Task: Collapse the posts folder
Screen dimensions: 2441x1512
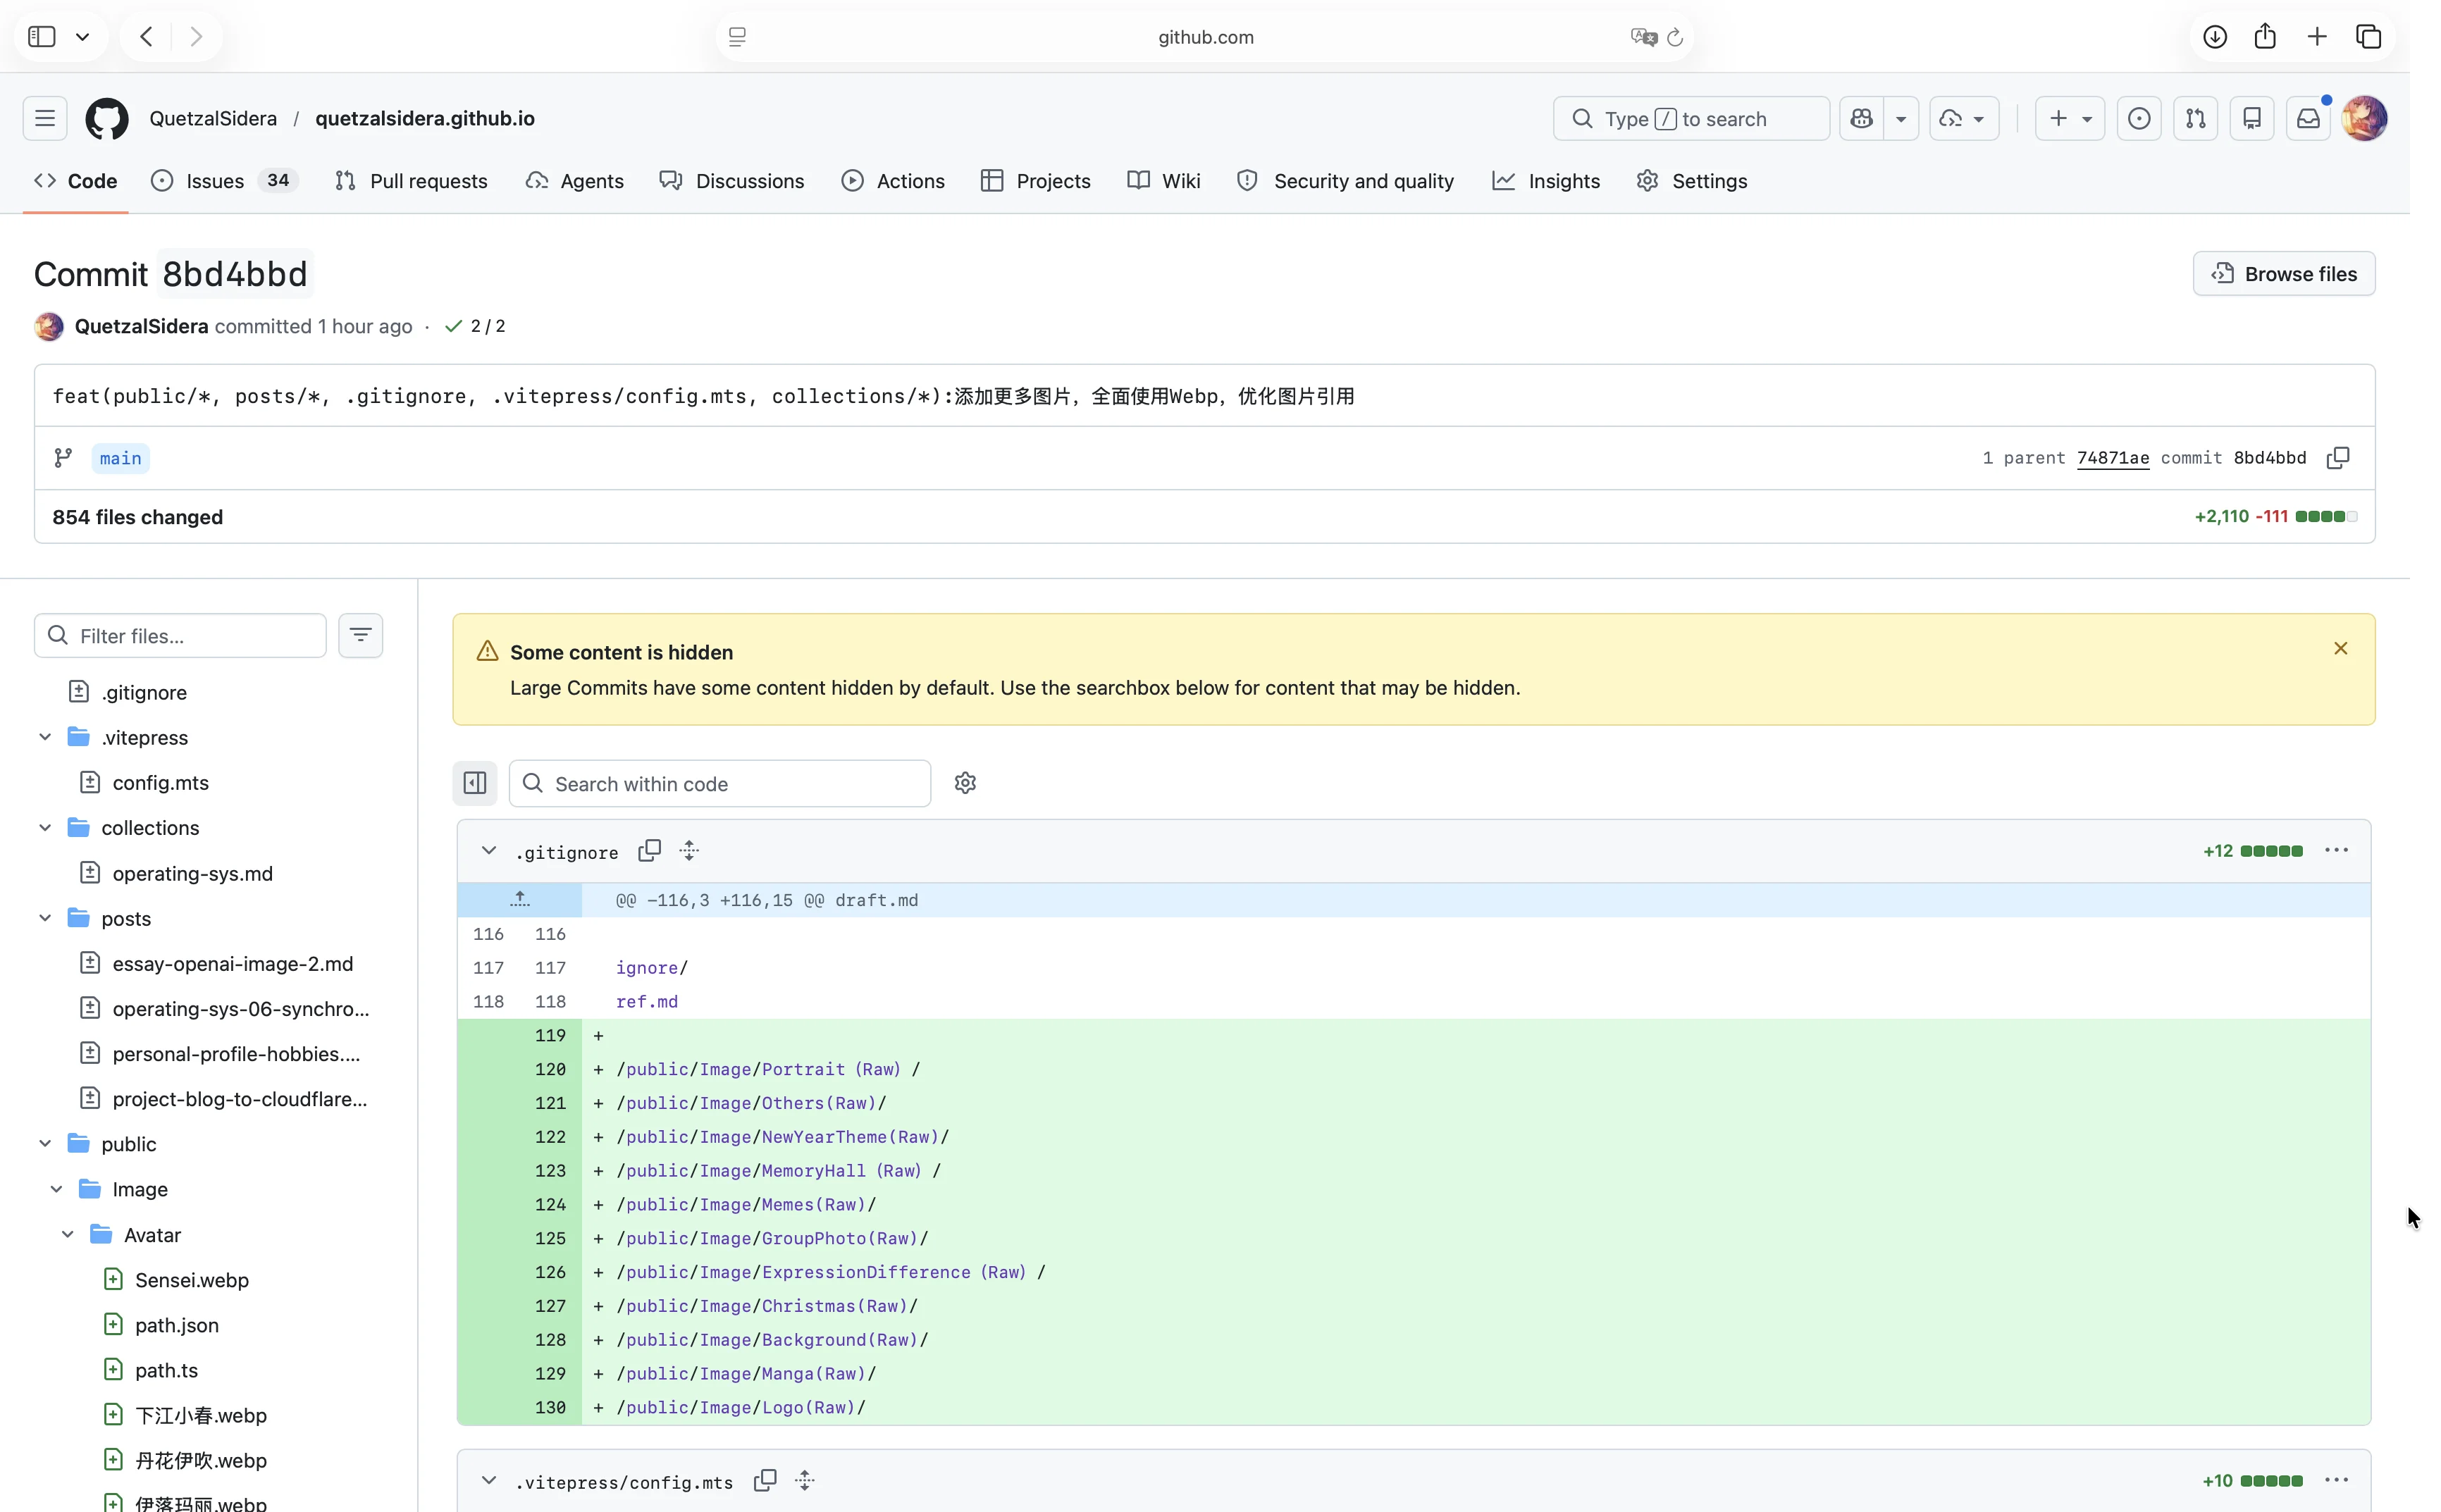Action: (45, 918)
